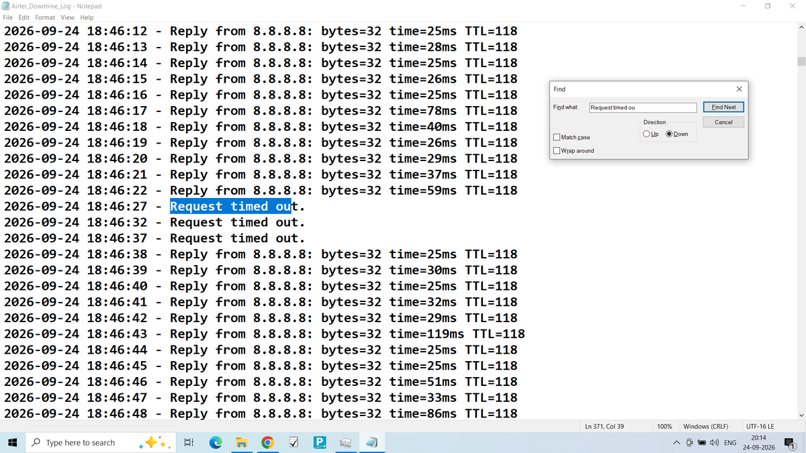This screenshot has width=806, height=453.
Task: Select the Down direction radio button
Action: click(x=670, y=134)
